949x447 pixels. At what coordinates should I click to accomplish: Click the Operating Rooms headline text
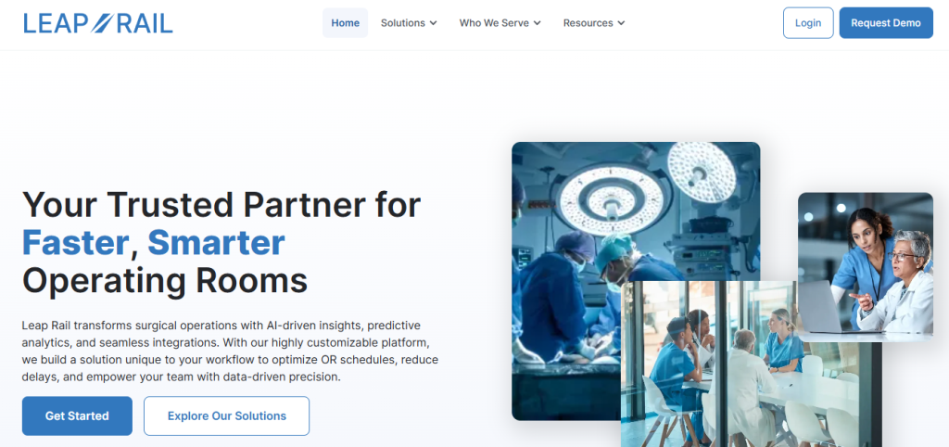(x=165, y=281)
